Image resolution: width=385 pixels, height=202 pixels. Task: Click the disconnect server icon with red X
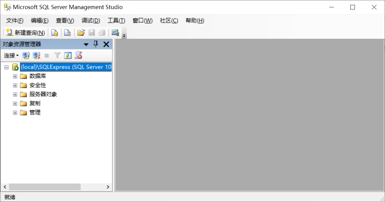point(37,56)
